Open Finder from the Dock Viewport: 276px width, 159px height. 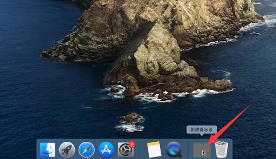point(47,150)
